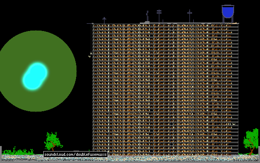Select the crooked antenna above the grey rooftop slab
The width and height of the screenshot is (260, 163).
pyautogui.click(x=147, y=16)
